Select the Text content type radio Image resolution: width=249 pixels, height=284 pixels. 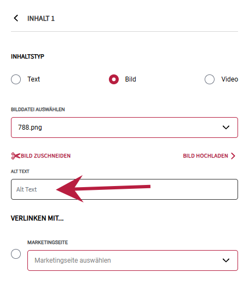[16, 79]
